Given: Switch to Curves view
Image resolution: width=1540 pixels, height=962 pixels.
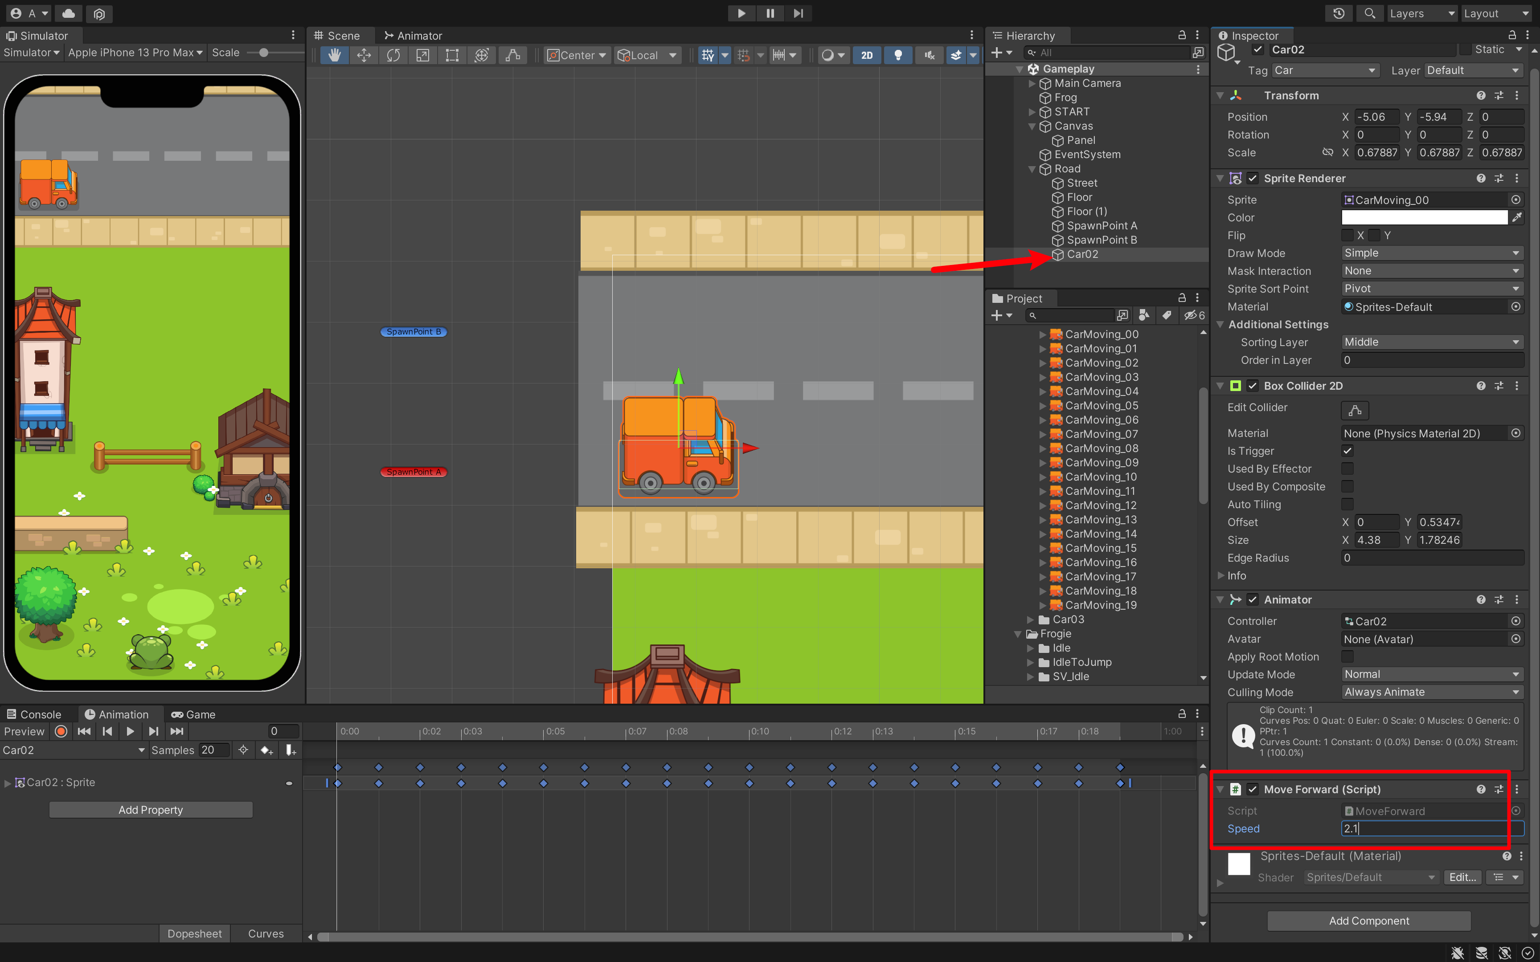Looking at the screenshot, I should tap(266, 933).
